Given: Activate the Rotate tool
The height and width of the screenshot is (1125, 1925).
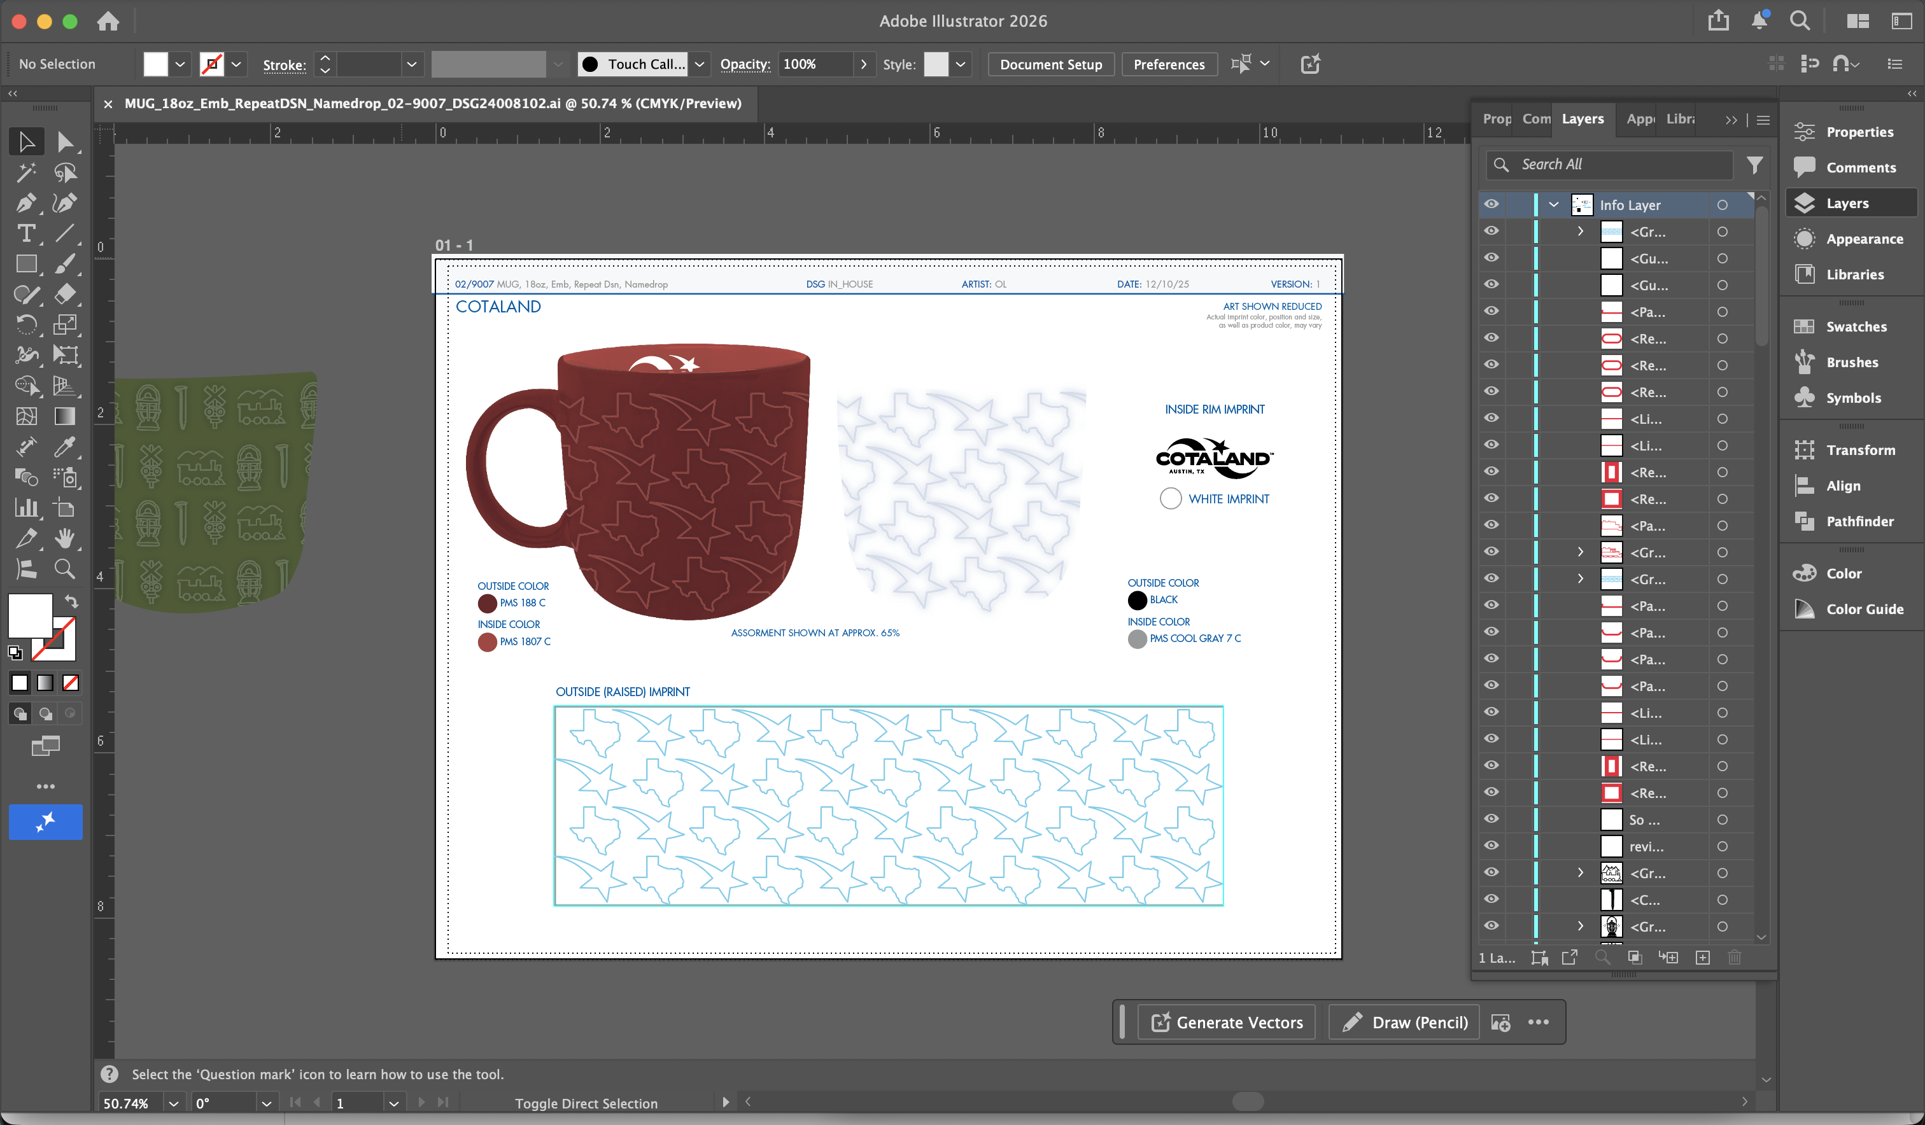Looking at the screenshot, I should [x=26, y=325].
